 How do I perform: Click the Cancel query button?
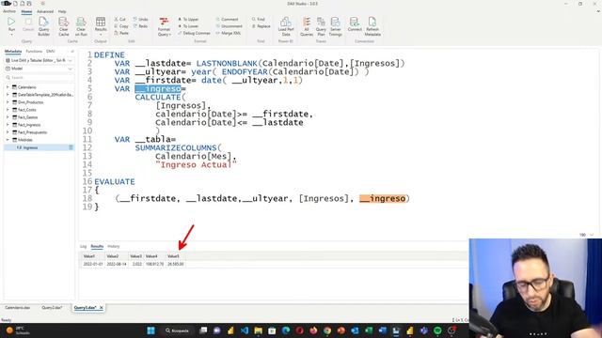coord(28,25)
